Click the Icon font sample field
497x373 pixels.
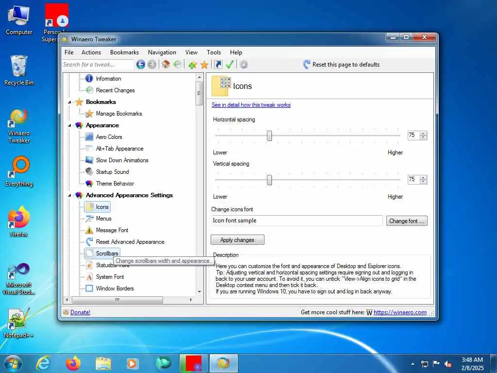pyautogui.click(x=297, y=221)
